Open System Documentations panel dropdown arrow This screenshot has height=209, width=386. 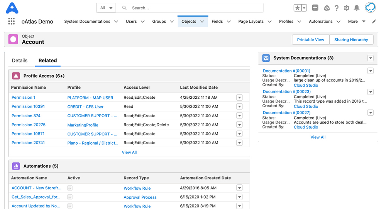pyautogui.click(x=371, y=58)
